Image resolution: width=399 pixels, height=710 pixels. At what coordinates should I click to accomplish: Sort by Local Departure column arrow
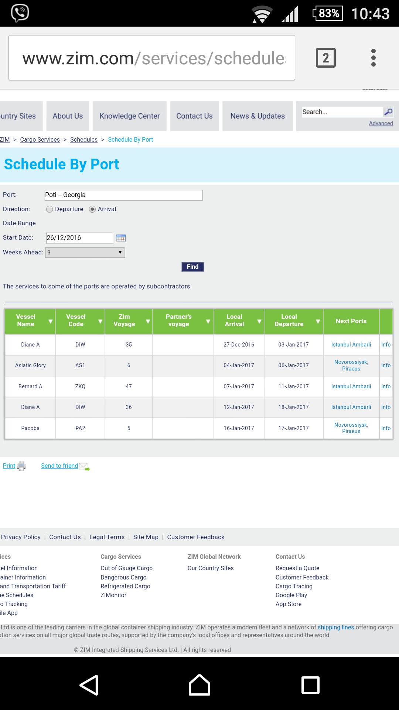(318, 321)
